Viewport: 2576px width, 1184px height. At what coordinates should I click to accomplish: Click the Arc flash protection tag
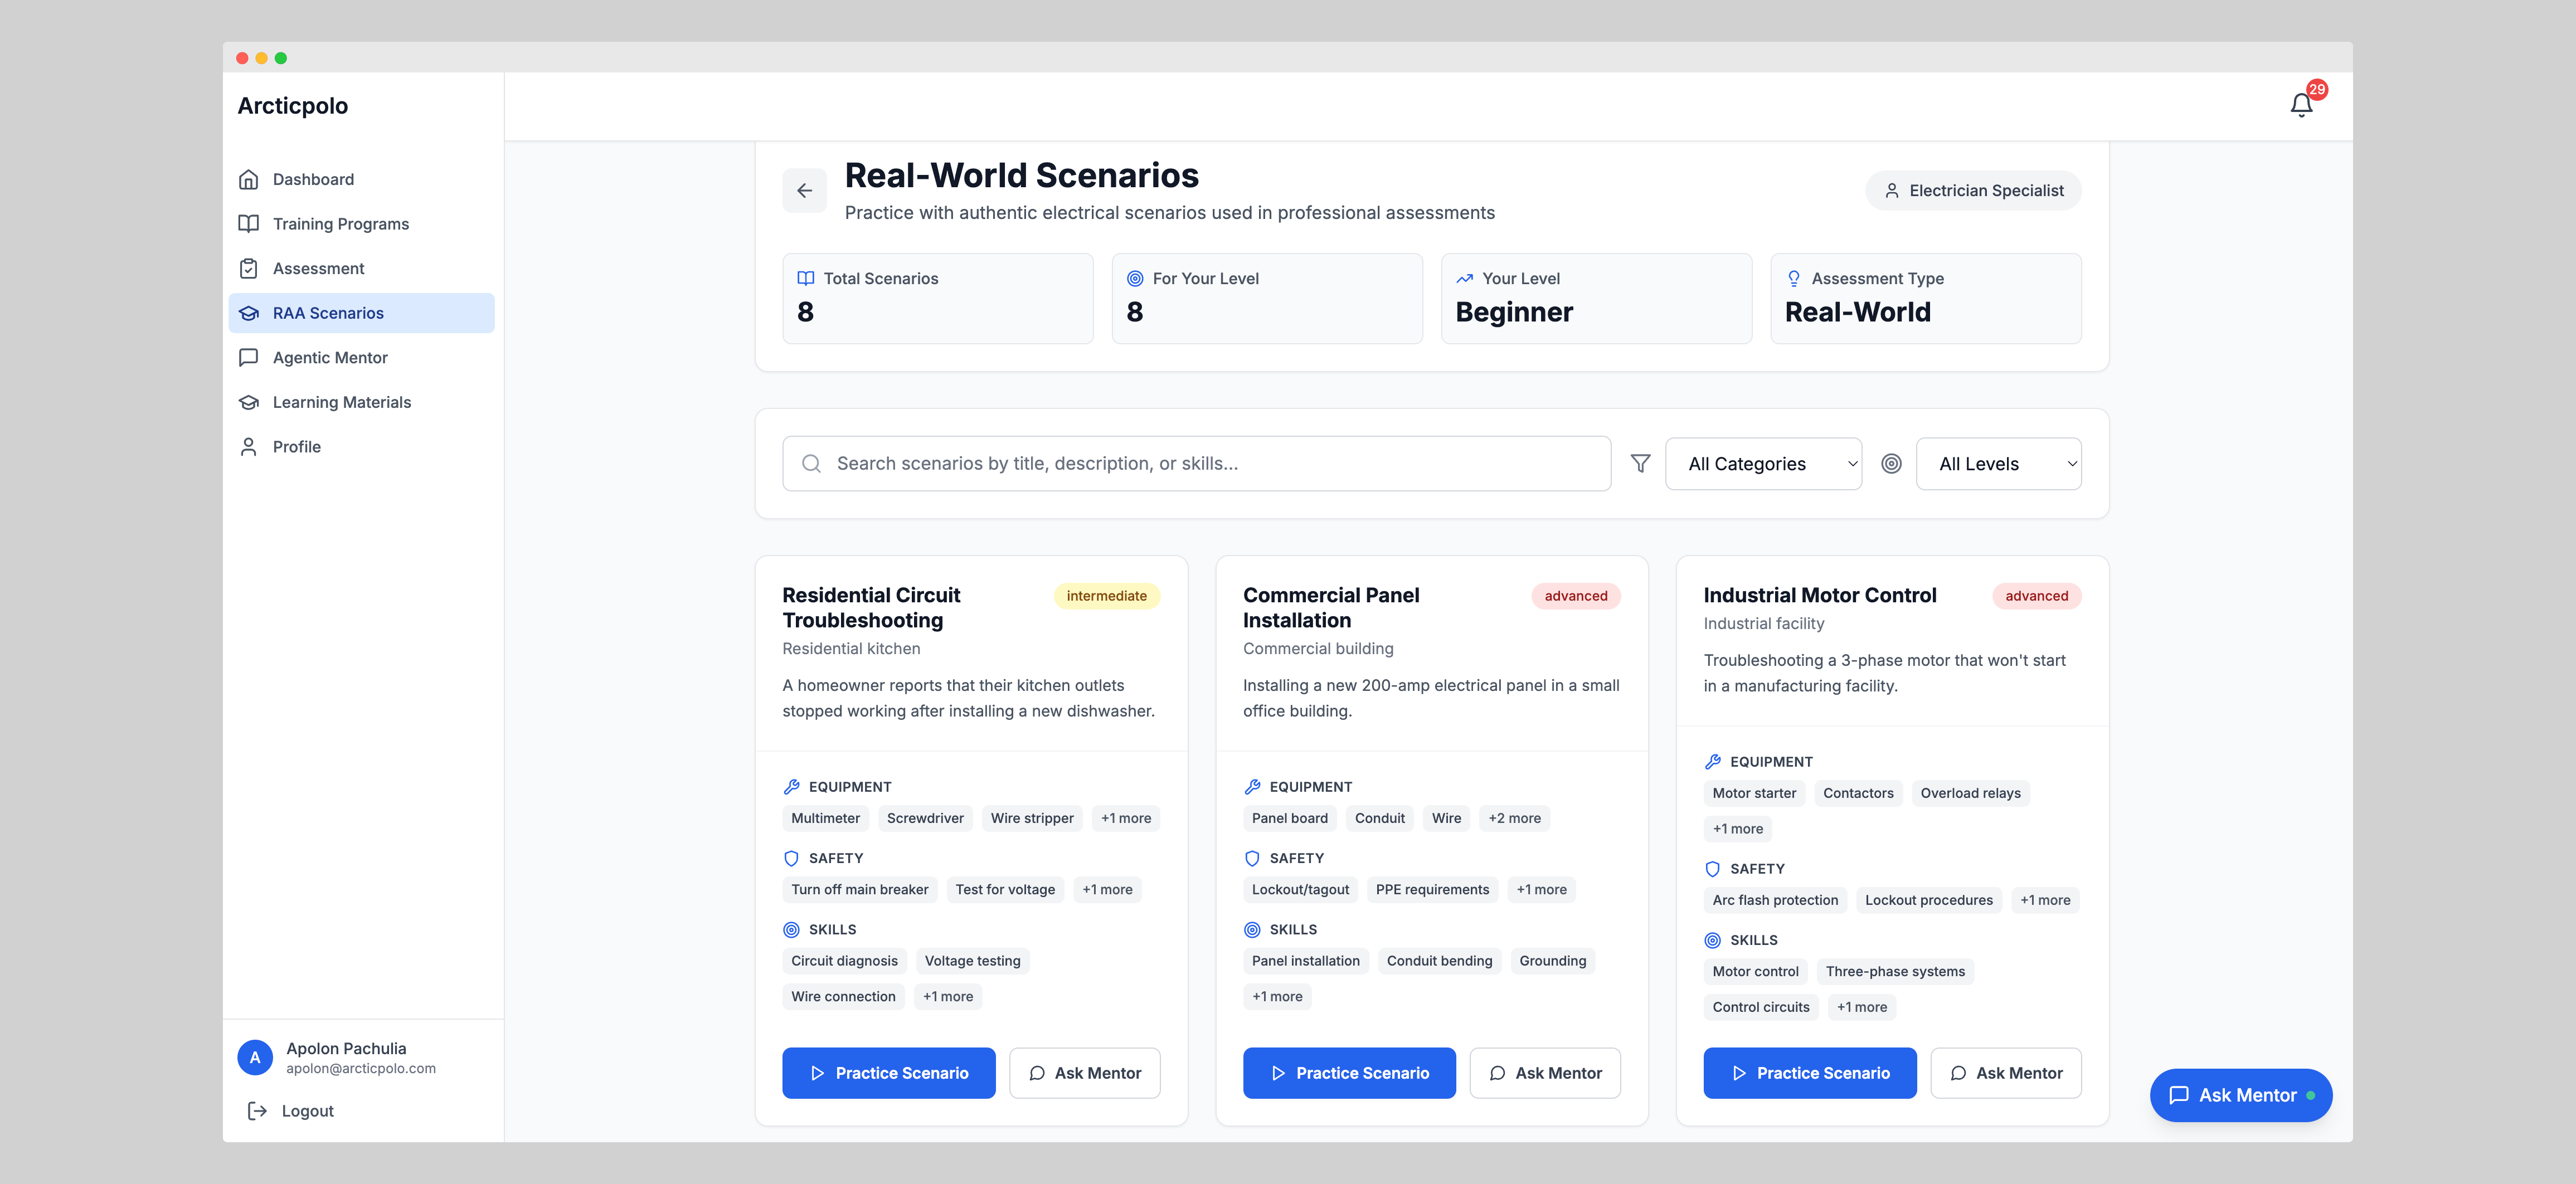[1775, 900]
